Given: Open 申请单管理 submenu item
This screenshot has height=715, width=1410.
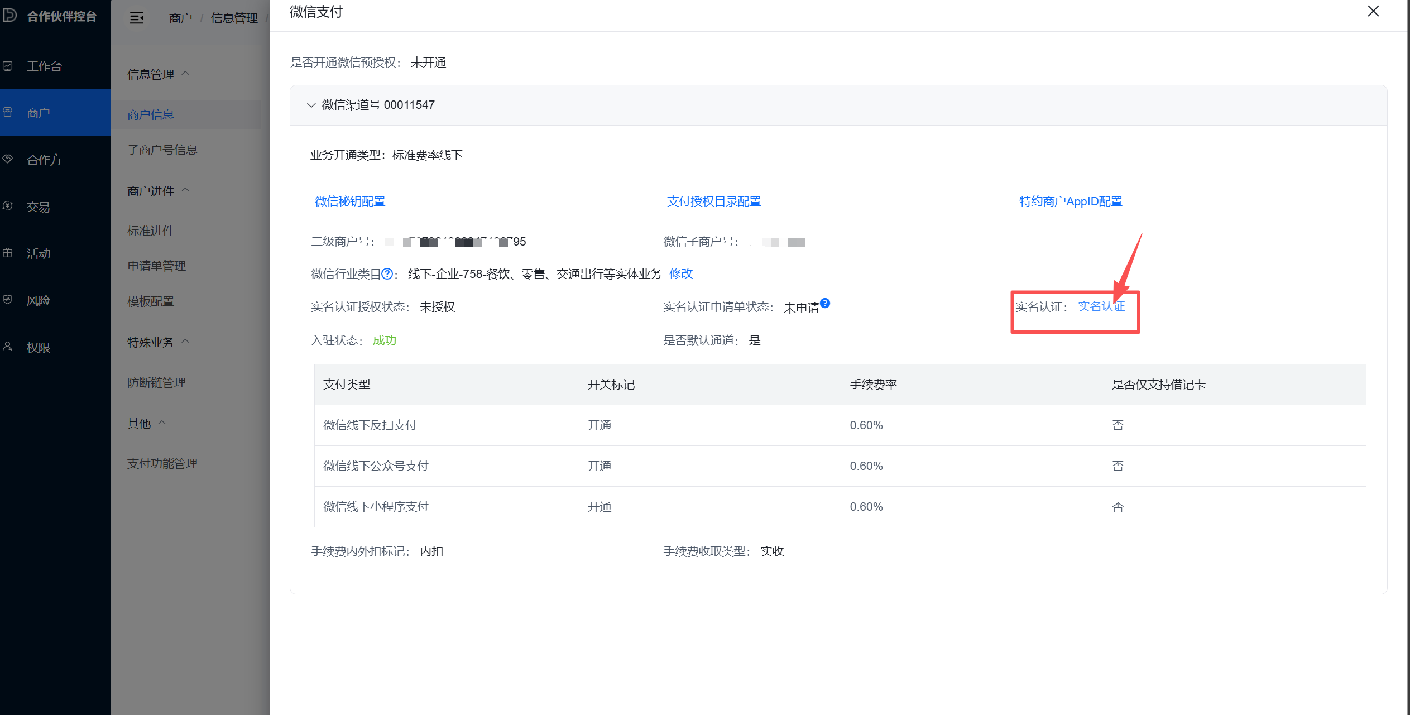Looking at the screenshot, I should click(156, 266).
